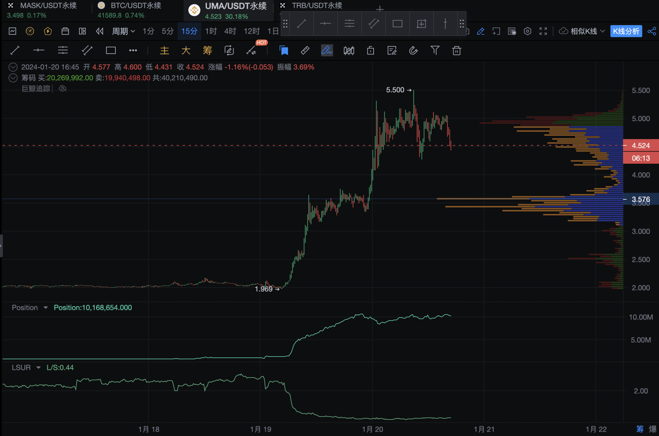The width and height of the screenshot is (659, 436).
Task: Toggle the highlighted blue pencil drawing tool
Action: (327, 50)
